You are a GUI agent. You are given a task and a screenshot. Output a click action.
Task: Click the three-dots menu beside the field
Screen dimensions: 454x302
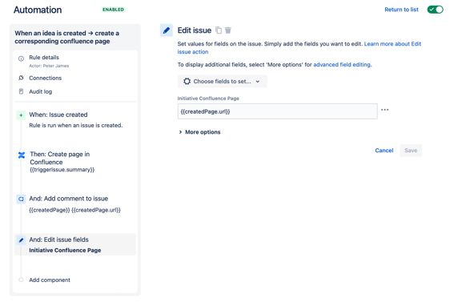pos(385,110)
